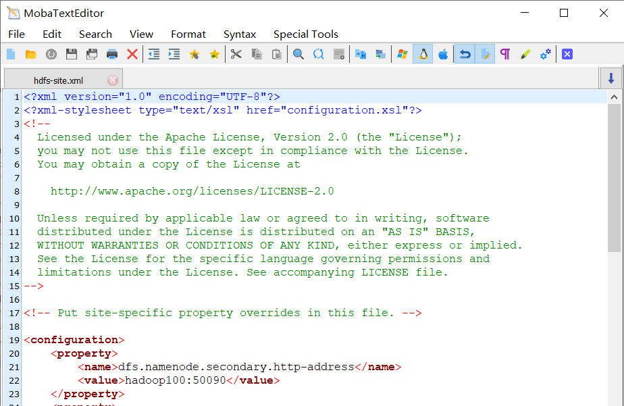Screen dimensions: 624x406
Task: Show all characters with the purple pilcrow
Action: pos(505,54)
